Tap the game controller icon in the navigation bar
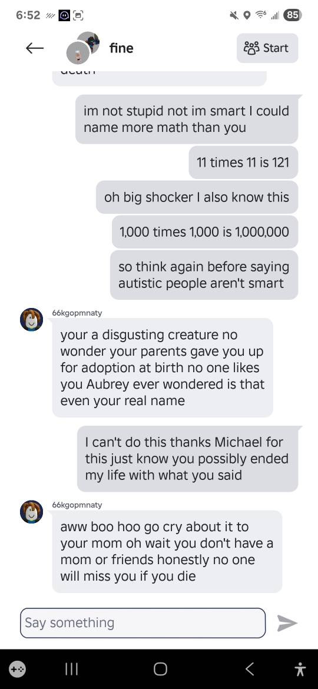The image size is (318, 689). (18, 669)
